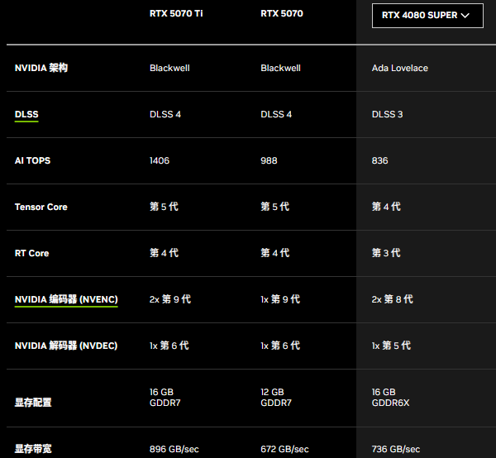Click the DLSS 3 value cell
This screenshot has width=496, height=458.
click(388, 114)
